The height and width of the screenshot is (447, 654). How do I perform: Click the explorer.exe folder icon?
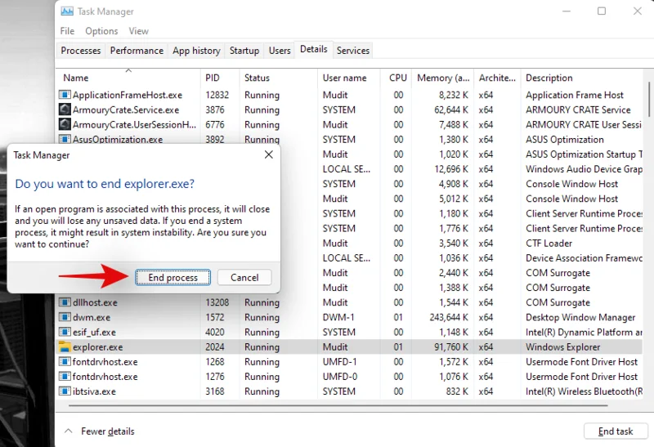point(65,347)
